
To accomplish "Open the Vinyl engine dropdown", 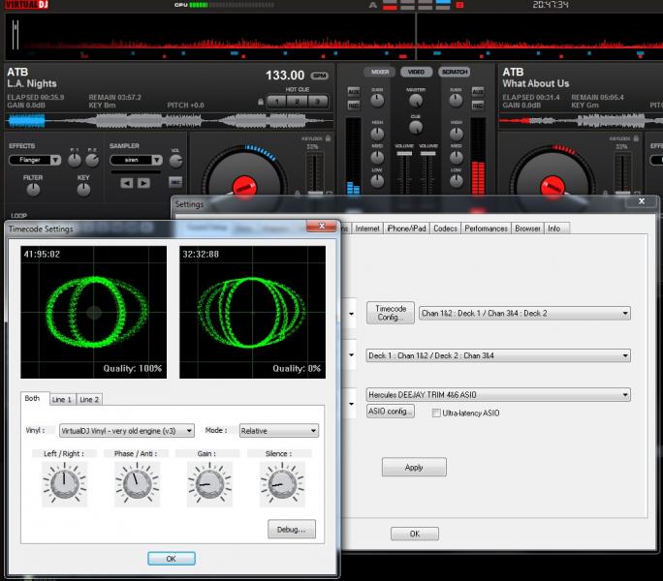I will (x=126, y=430).
